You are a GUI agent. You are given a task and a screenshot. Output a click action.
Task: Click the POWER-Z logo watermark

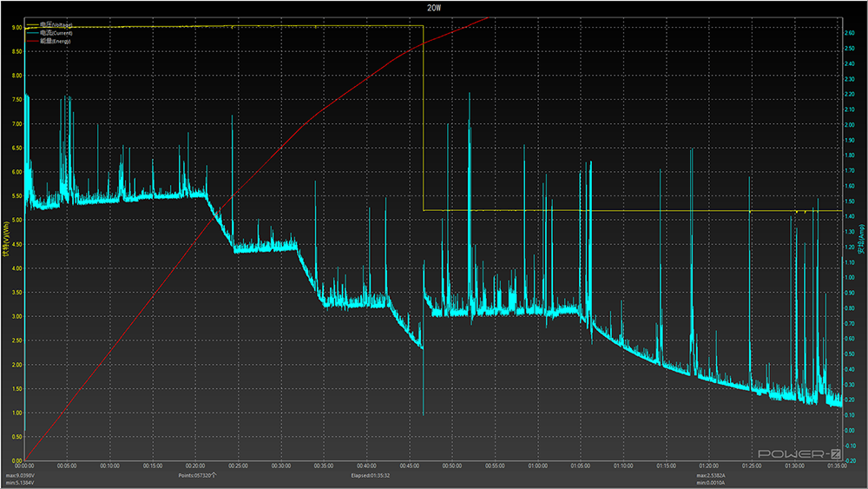pos(798,453)
